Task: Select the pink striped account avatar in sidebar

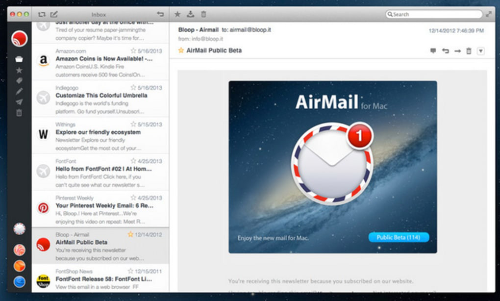Action: click(x=20, y=250)
